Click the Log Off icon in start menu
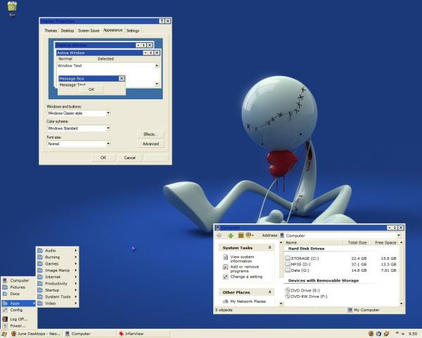The width and height of the screenshot is (422, 338). (x=5, y=319)
